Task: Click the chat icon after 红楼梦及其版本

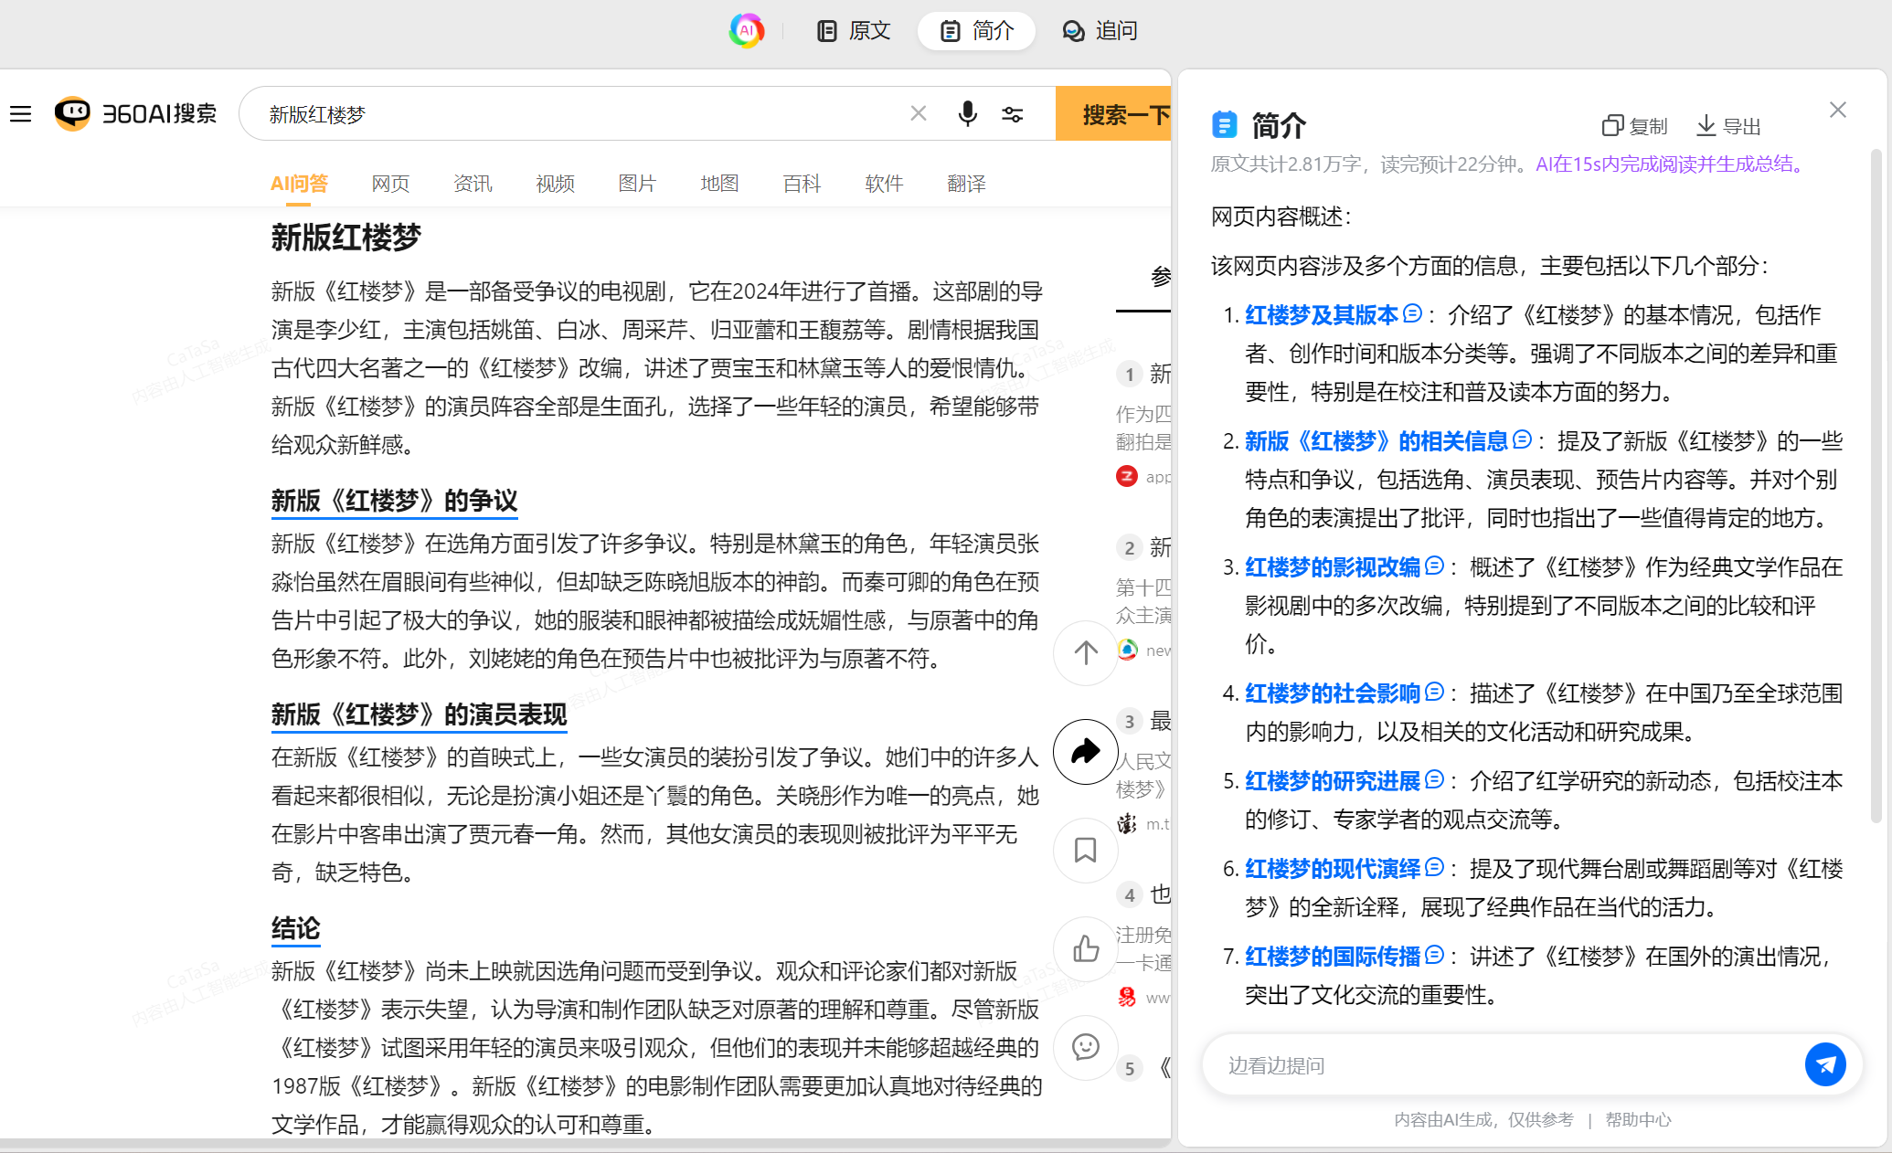Action: (1412, 313)
